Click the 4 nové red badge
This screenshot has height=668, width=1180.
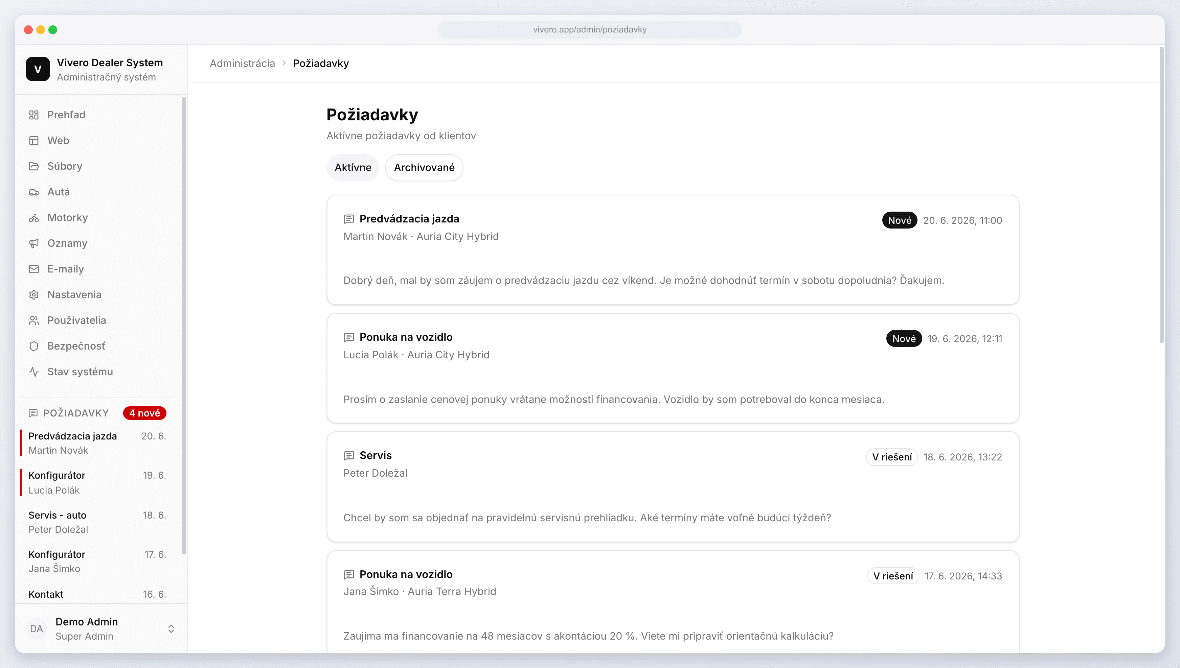[x=145, y=413]
